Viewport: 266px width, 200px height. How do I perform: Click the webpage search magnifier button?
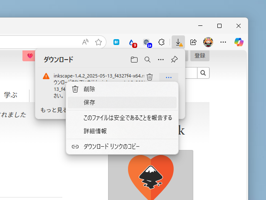(203, 73)
